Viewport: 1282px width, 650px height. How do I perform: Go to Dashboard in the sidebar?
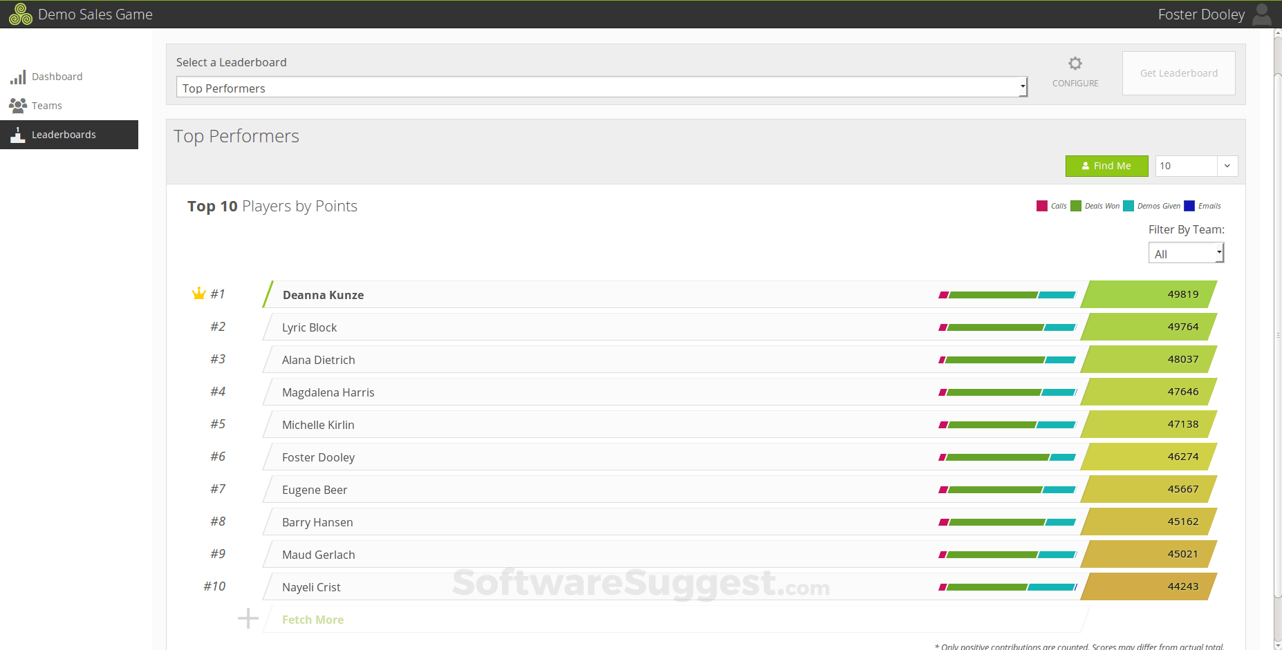pyautogui.click(x=57, y=77)
